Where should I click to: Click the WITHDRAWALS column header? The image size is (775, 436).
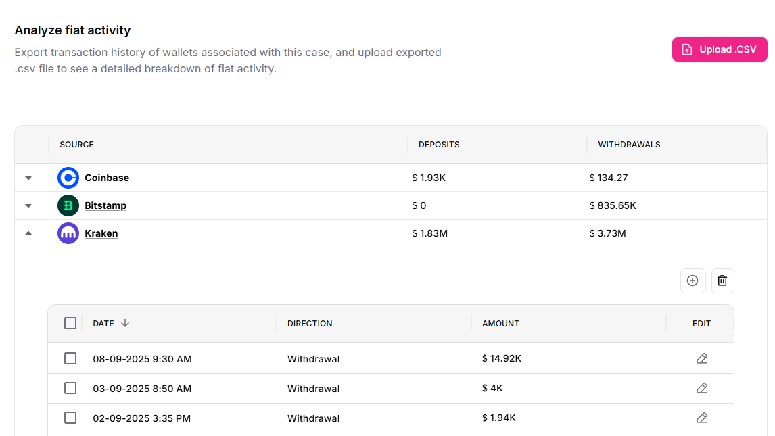coord(629,144)
